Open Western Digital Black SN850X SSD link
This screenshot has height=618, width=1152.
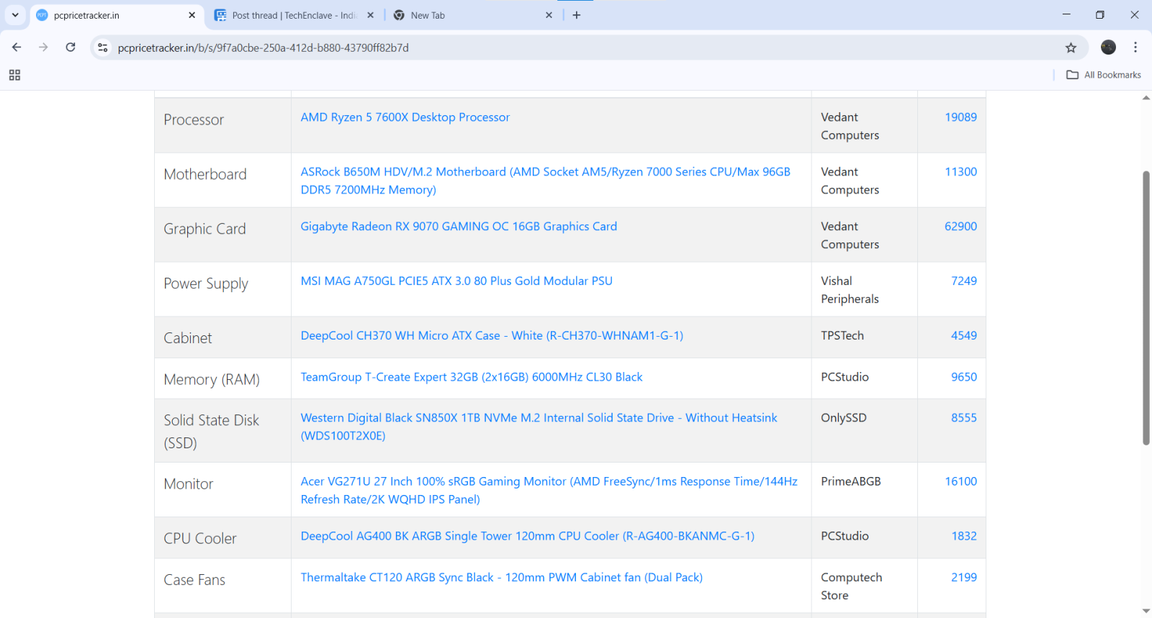click(539, 427)
